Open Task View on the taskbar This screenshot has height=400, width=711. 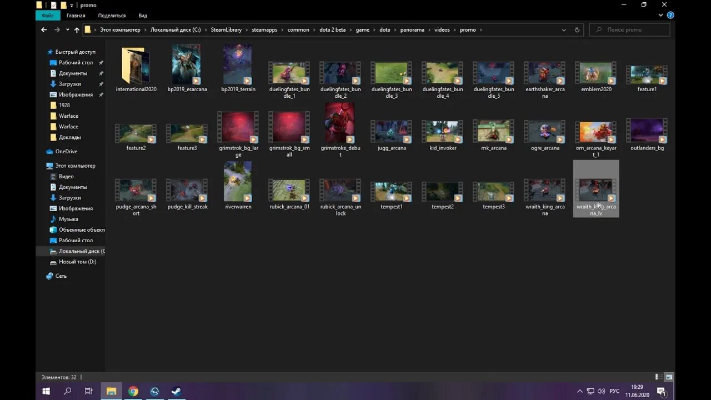point(89,391)
